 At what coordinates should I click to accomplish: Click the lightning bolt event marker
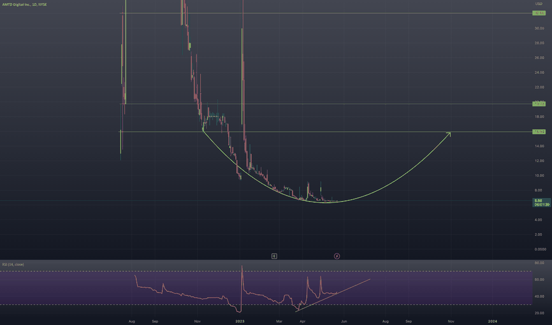coord(337,256)
